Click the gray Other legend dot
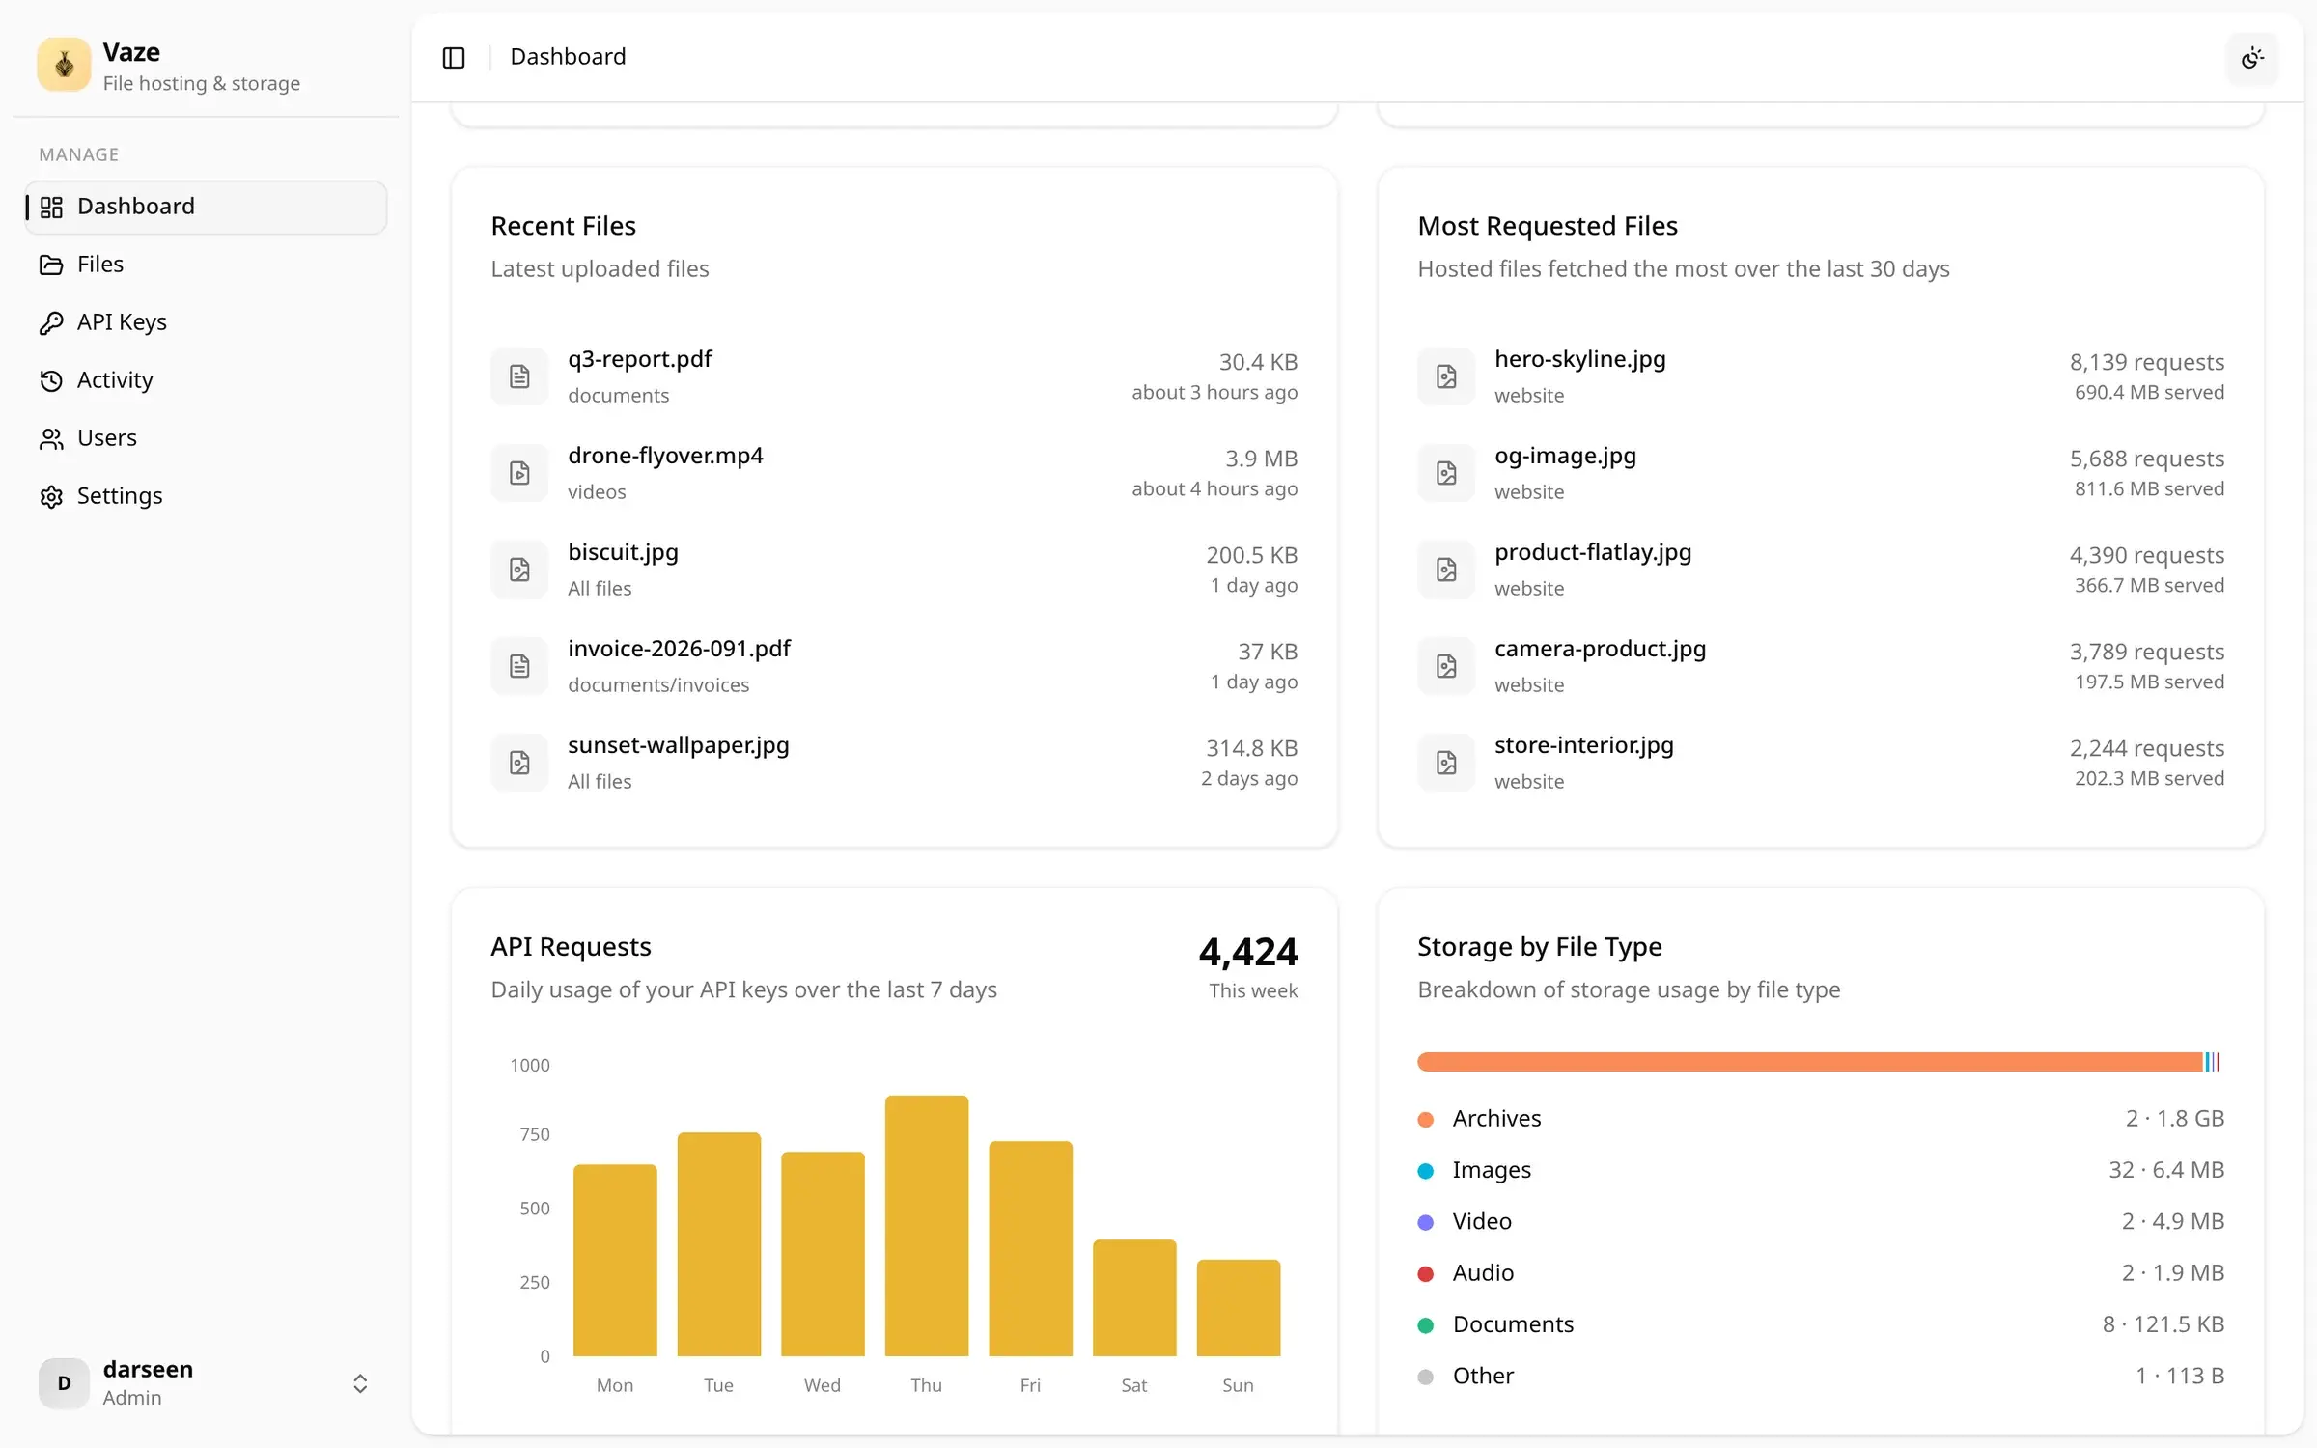The height and width of the screenshot is (1448, 2317). point(1425,1377)
